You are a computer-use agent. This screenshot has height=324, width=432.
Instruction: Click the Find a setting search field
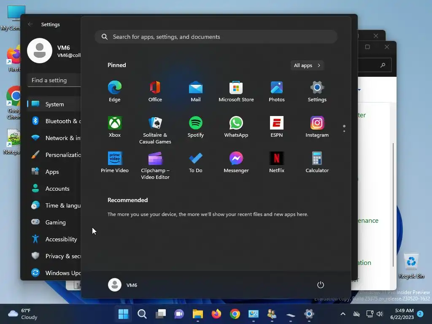coord(54,80)
